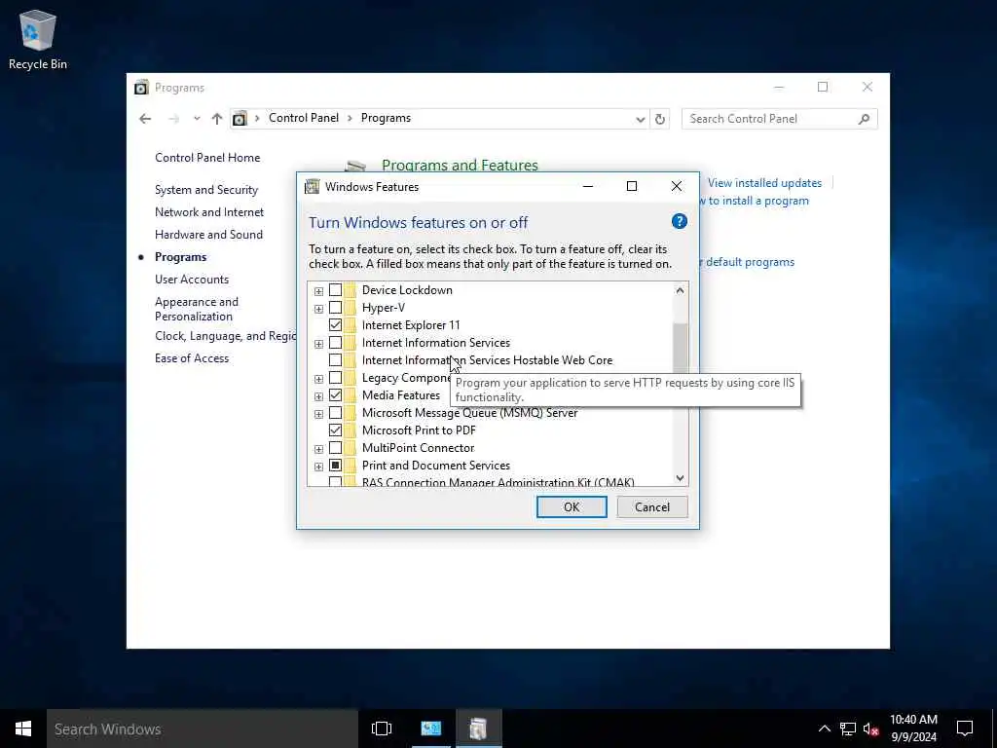Click Appearance and Personalization
This screenshot has height=748, width=997.
[x=197, y=309]
